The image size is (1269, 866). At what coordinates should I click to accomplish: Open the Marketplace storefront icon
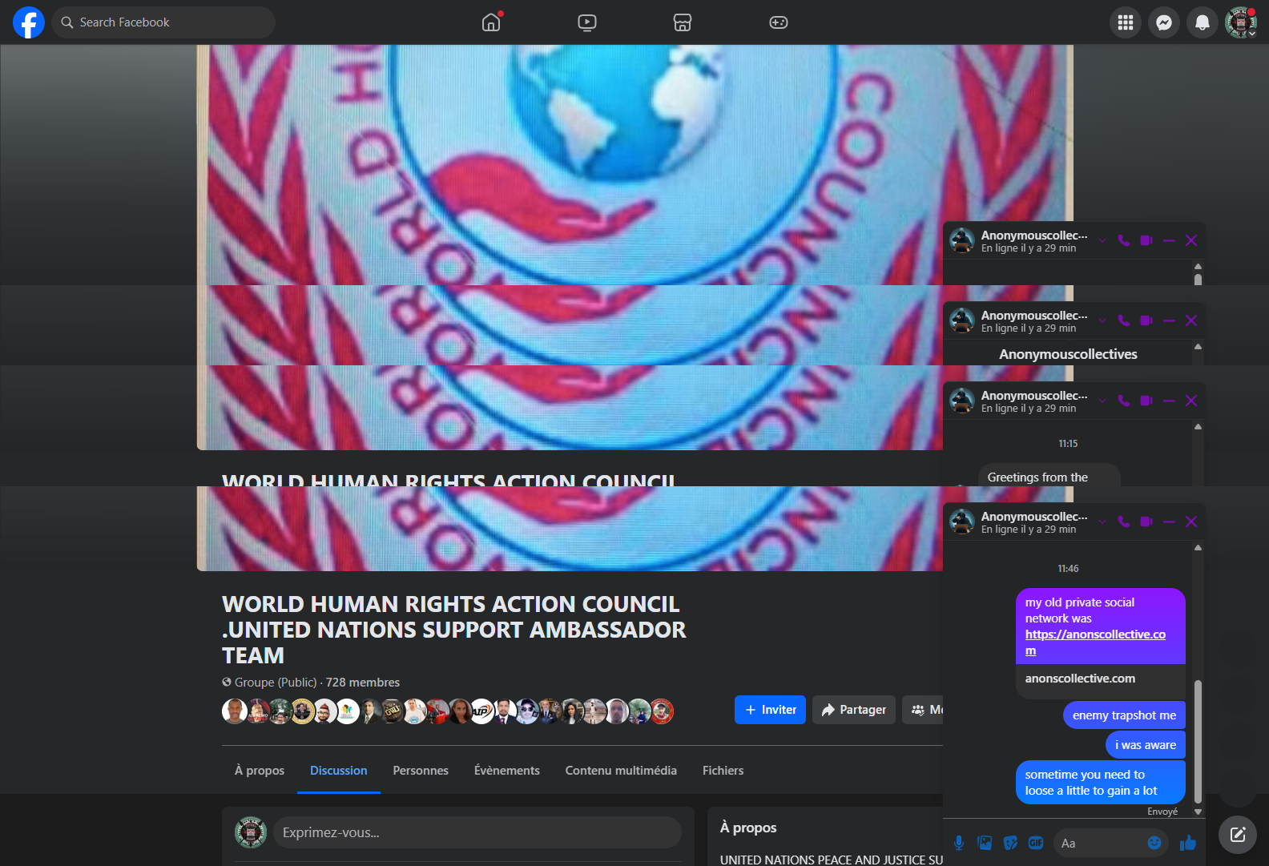coord(683,22)
